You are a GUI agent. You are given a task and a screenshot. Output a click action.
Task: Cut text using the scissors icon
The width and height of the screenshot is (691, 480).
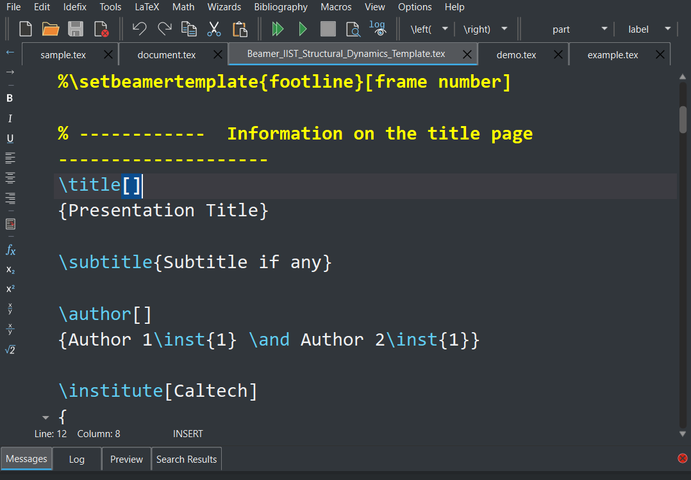(x=214, y=29)
